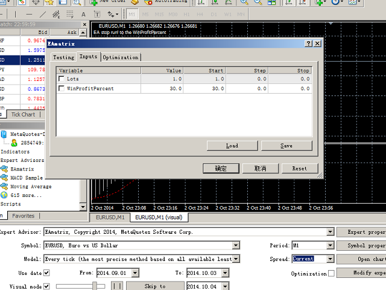Select the trendline drawing tool
This screenshot has height=290, width=386.
[x=43, y=14]
